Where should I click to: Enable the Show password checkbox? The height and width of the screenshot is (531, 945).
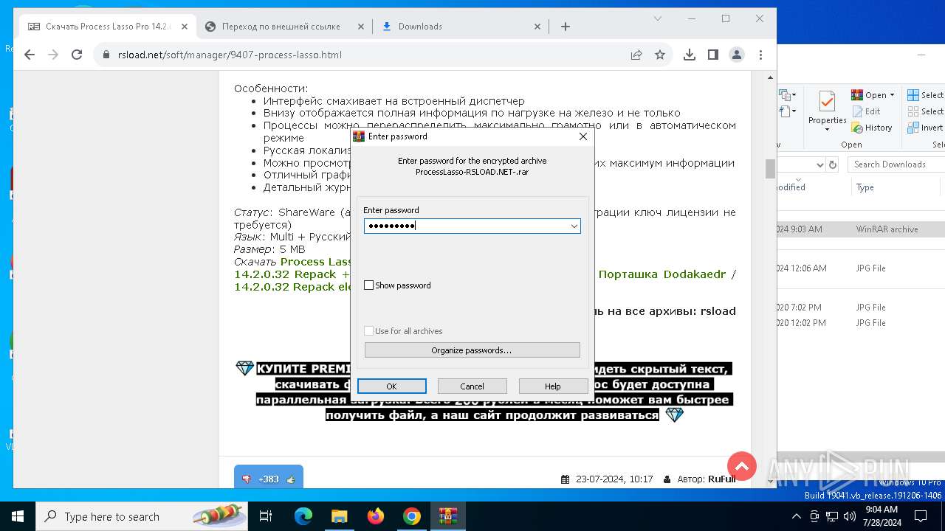click(x=369, y=285)
